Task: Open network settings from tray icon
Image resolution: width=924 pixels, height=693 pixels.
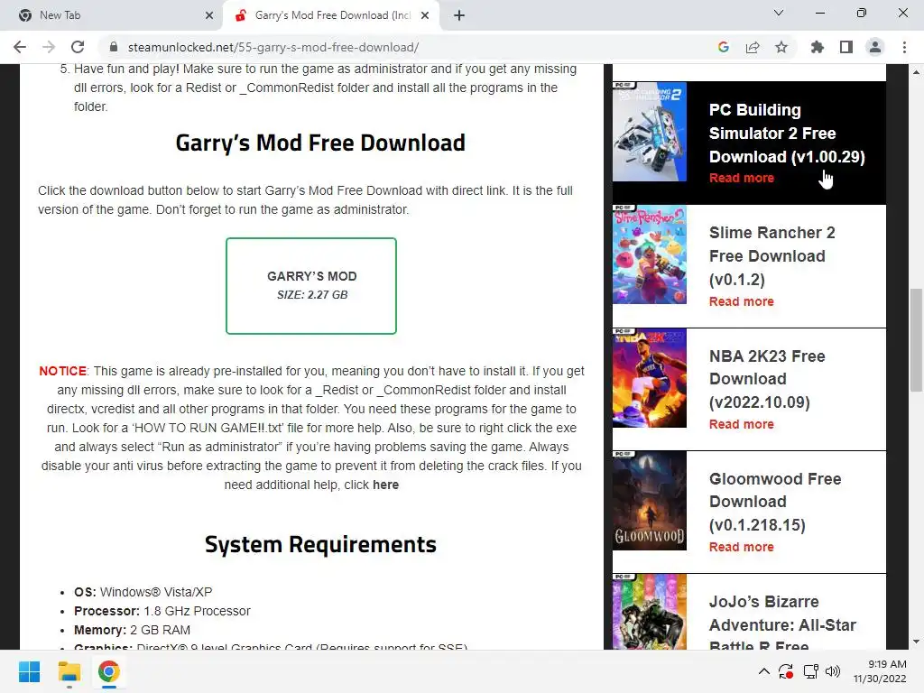Action: [x=811, y=671]
